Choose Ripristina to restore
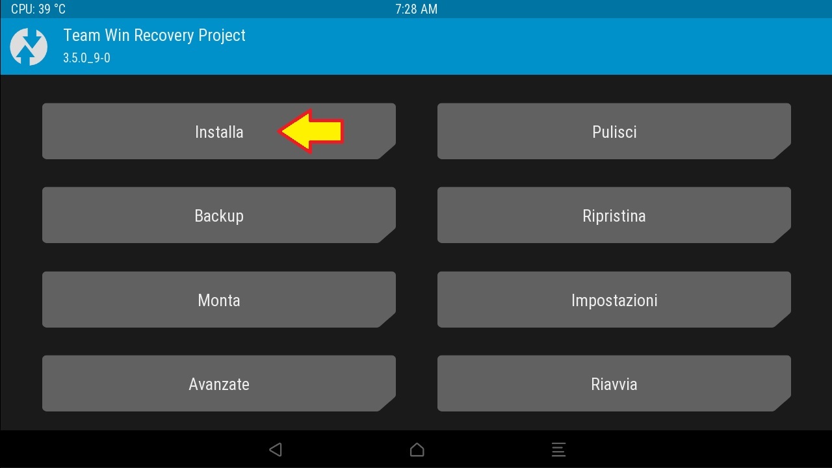This screenshot has height=468, width=832. click(614, 216)
